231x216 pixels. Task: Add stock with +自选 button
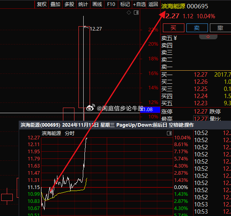tap(139, 4)
